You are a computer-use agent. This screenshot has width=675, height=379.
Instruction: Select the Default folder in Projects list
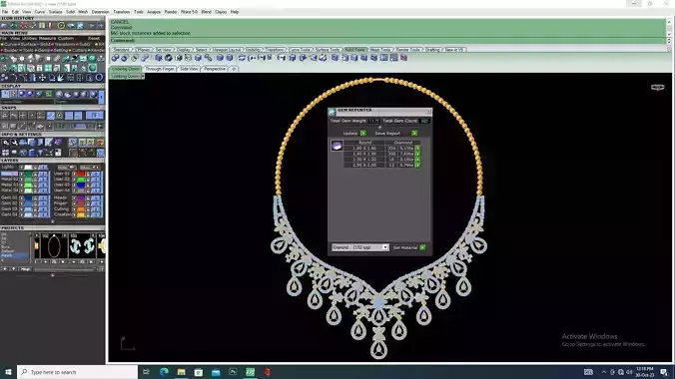(8, 251)
